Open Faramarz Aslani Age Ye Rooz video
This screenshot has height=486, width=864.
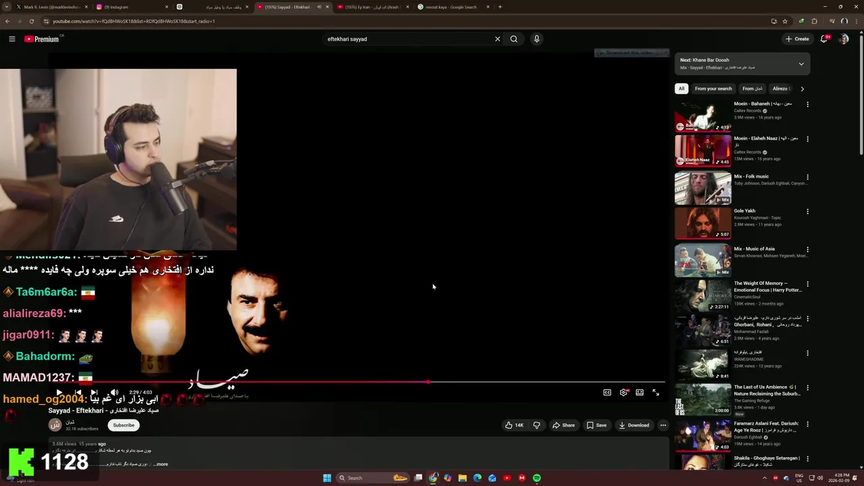click(703, 435)
